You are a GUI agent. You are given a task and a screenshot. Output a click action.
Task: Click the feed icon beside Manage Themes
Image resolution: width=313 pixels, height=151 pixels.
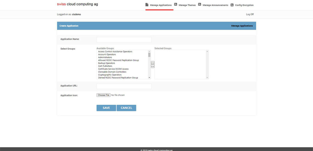176,4
